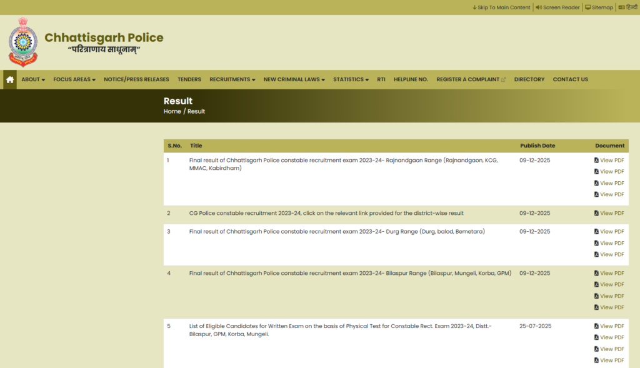View PDF for Bilaspur Range final result

609,273
